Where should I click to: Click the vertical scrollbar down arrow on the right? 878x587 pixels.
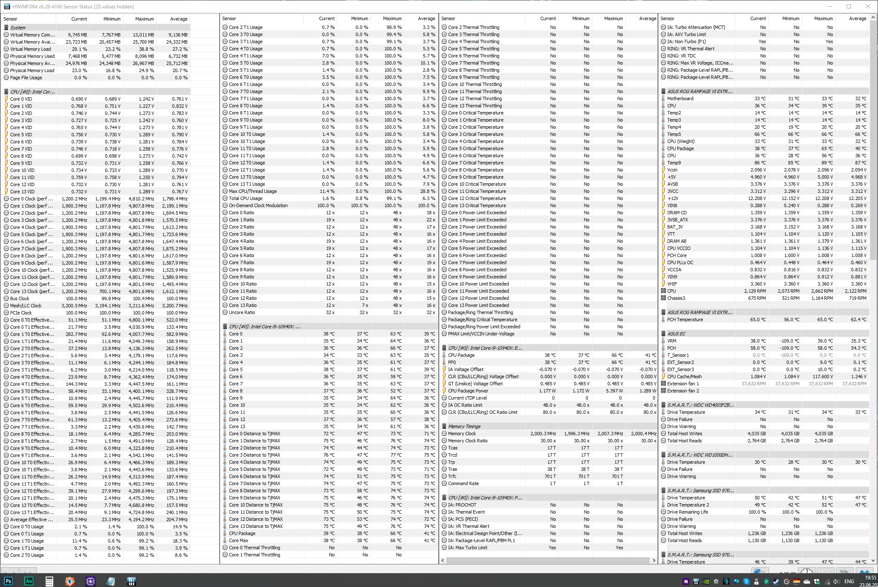[x=874, y=561]
